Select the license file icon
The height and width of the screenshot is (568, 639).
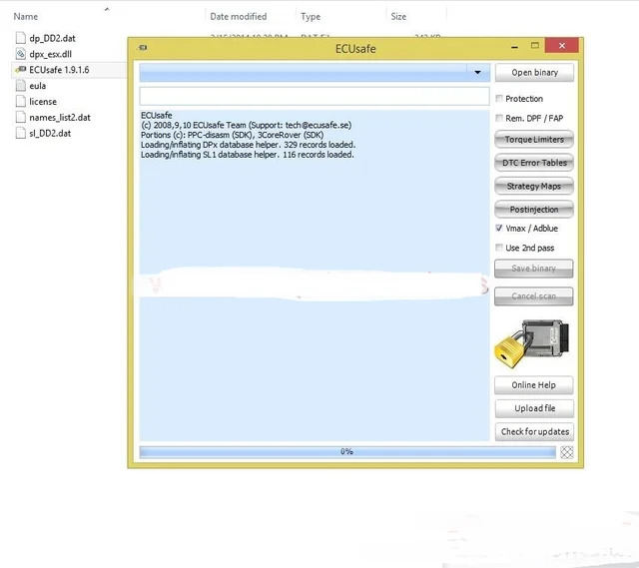[x=20, y=102]
